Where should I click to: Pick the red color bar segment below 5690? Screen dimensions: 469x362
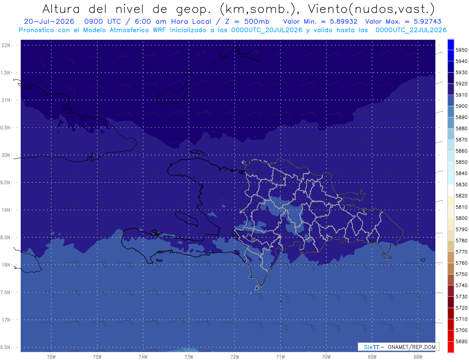[450, 347]
